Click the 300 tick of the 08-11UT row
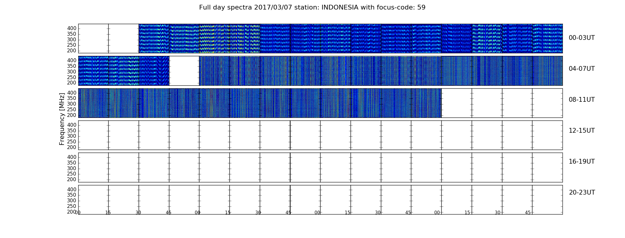The height and width of the screenshot is (238, 625). [x=72, y=104]
